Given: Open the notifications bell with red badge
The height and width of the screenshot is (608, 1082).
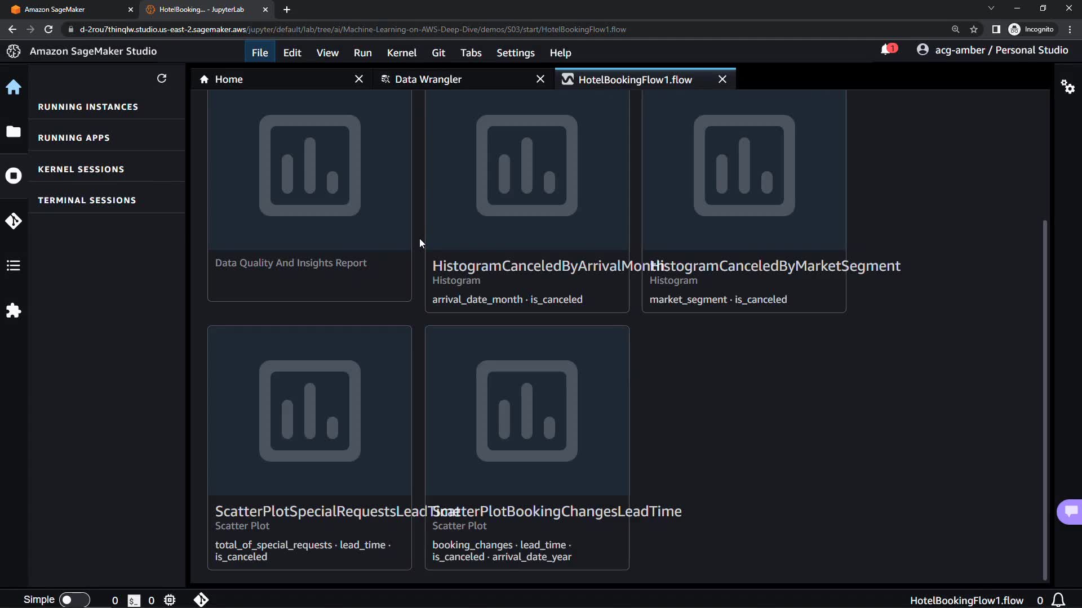Looking at the screenshot, I should click(888, 50).
